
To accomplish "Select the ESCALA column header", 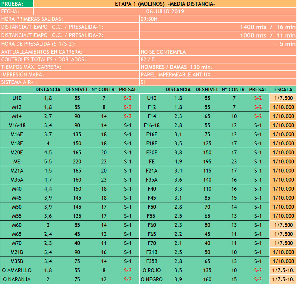I will (x=283, y=89).
